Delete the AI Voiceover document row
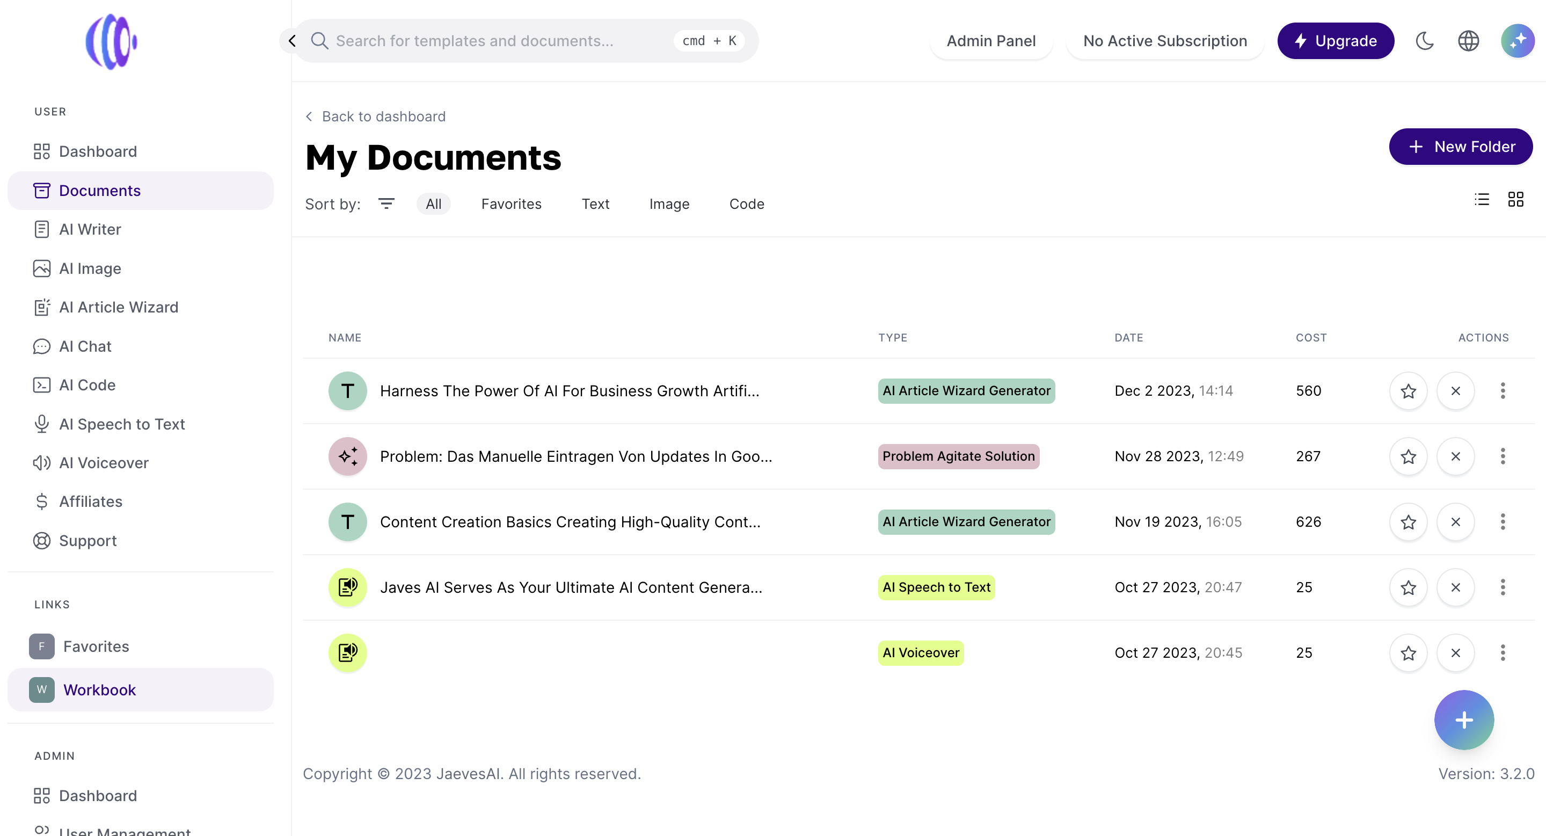 1455,652
